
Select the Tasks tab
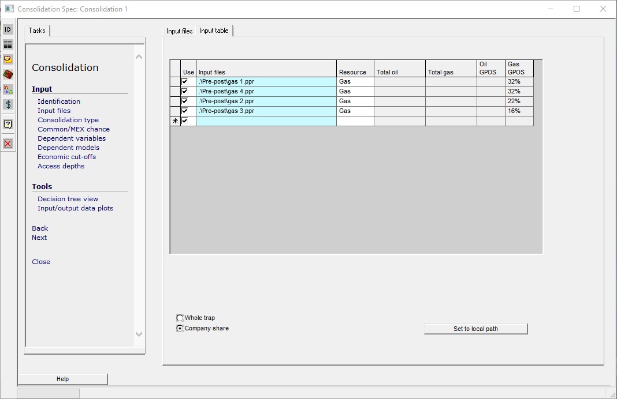click(x=37, y=31)
